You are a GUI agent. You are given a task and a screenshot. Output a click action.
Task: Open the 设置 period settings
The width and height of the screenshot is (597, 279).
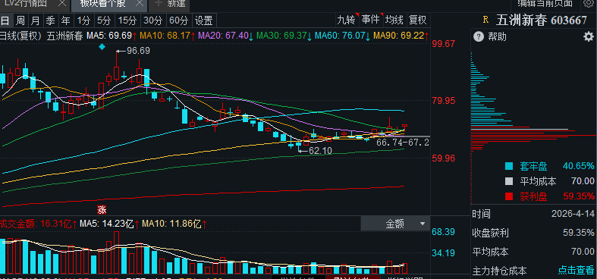point(204,20)
